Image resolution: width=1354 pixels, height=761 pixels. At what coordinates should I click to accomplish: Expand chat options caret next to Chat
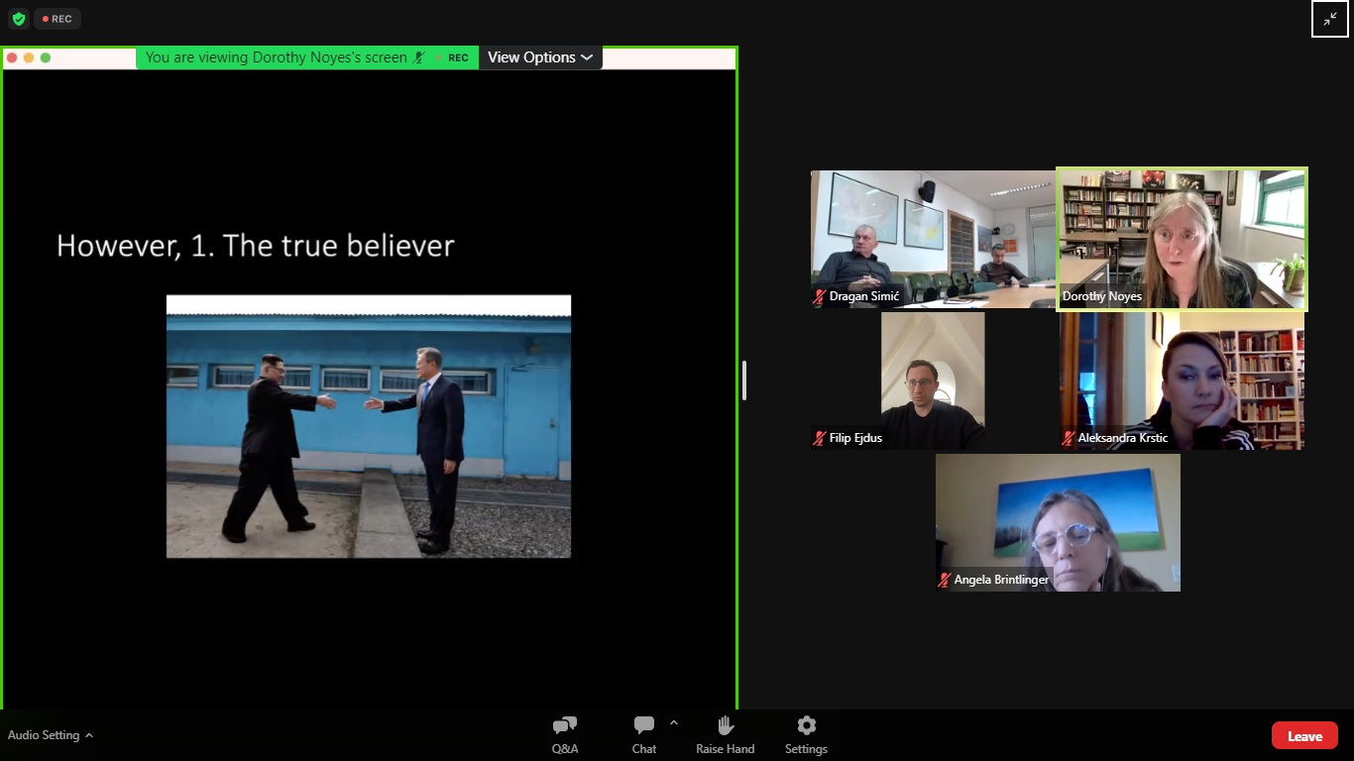click(x=674, y=722)
